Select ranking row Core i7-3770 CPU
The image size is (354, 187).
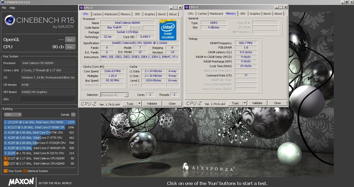pos(39,138)
